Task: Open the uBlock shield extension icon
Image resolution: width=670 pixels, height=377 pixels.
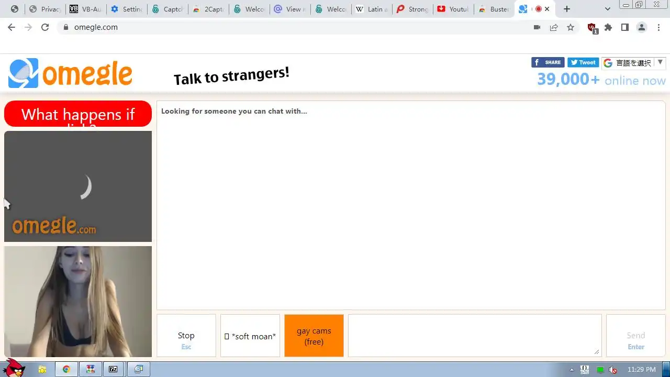Action: (592, 28)
